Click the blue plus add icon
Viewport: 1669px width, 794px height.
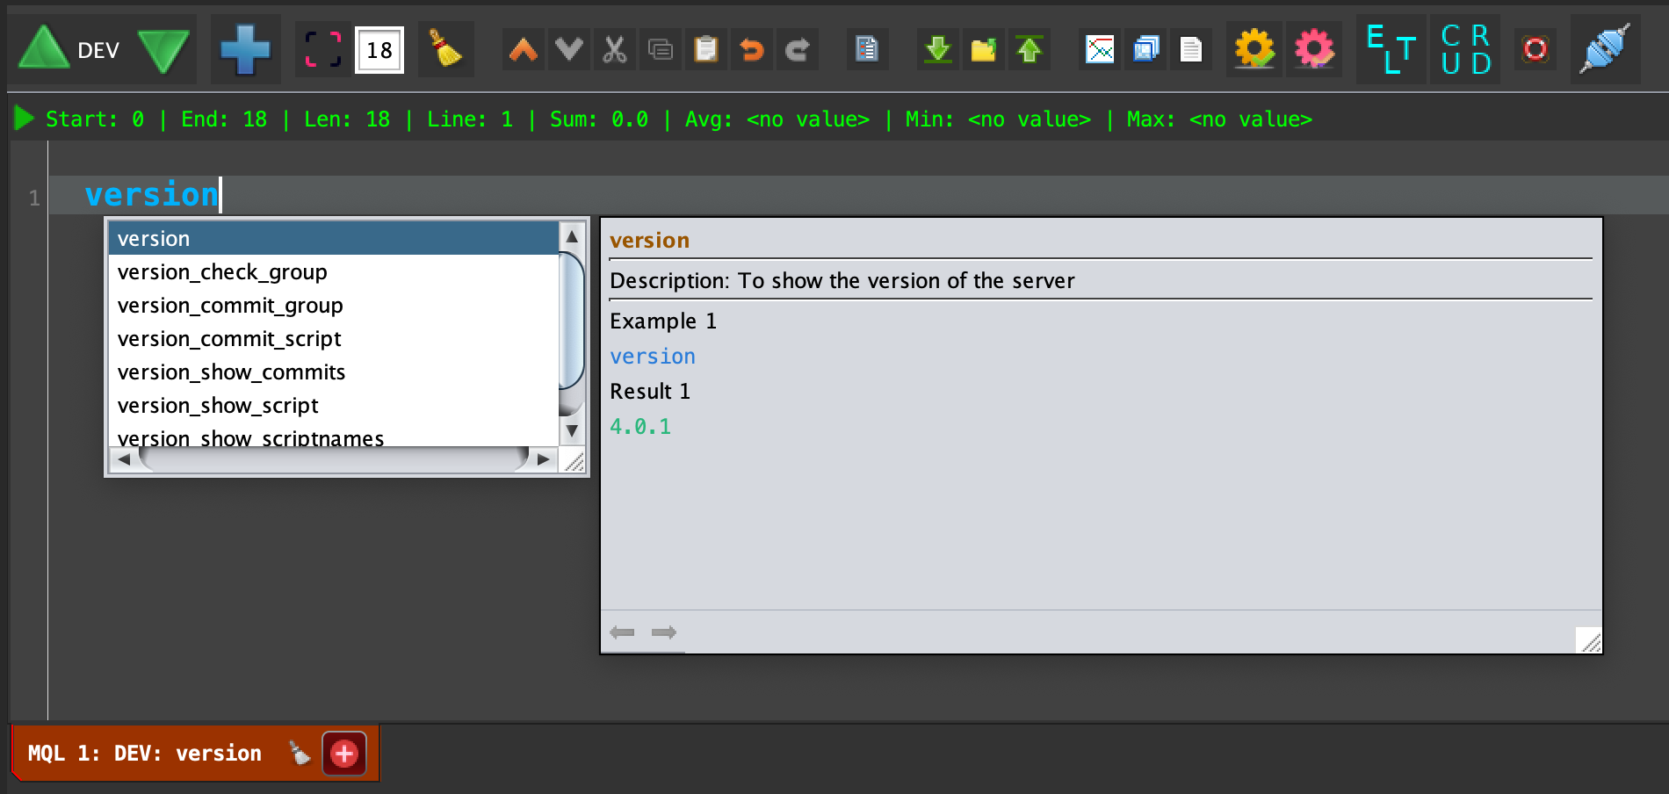tap(245, 50)
